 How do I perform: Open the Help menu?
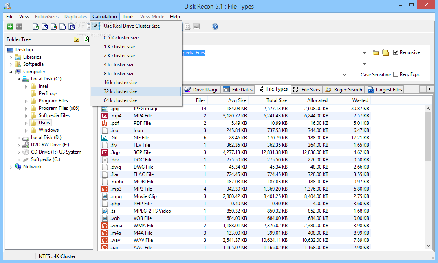tap(175, 17)
